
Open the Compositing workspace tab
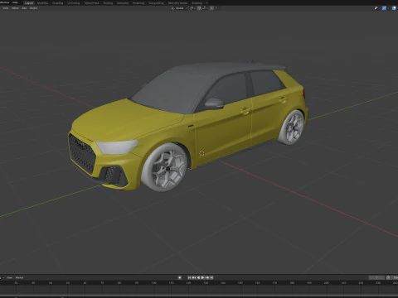[156, 3]
